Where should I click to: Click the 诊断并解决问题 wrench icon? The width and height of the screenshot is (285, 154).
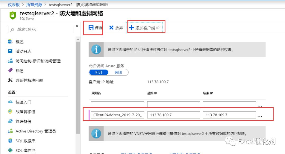pos(10,80)
